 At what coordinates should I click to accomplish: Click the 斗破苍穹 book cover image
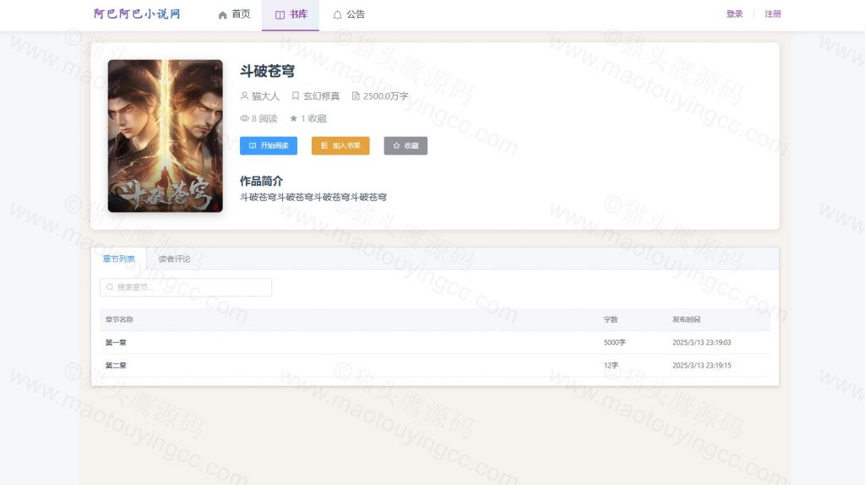click(x=166, y=136)
